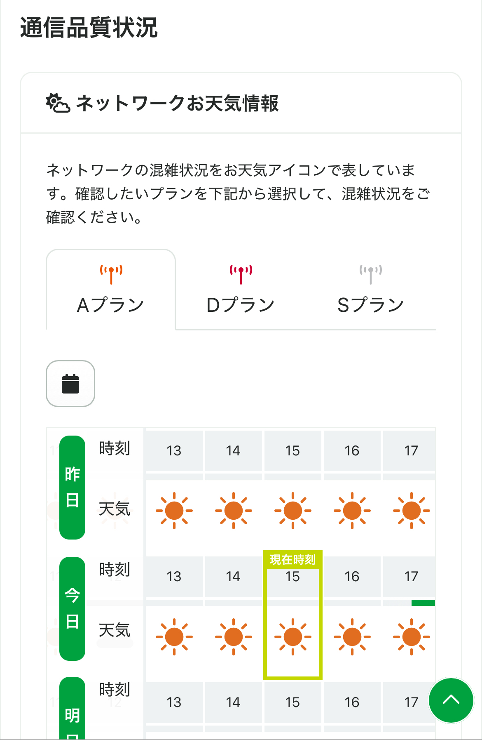Click the red antenna icon for Dプラン

241,274
